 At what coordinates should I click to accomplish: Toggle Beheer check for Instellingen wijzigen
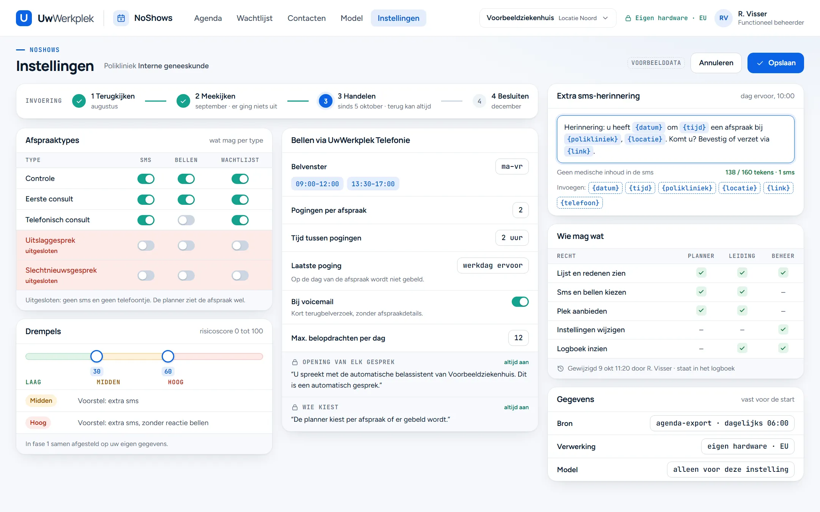[783, 329]
